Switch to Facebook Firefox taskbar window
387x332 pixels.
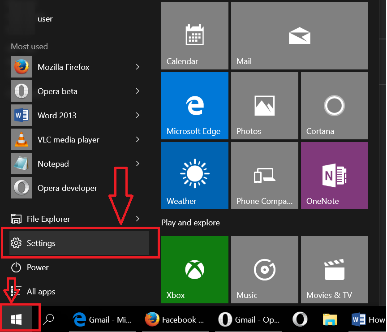tap(175, 319)
